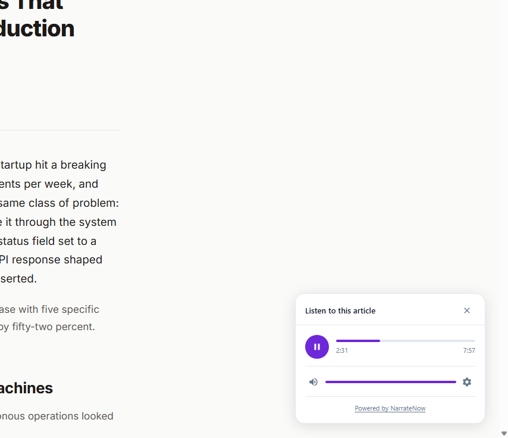Click the played purple part of the progress bar
Image resolution: width=508 pixels, height=438 pixels.
[x=358, y=341]
